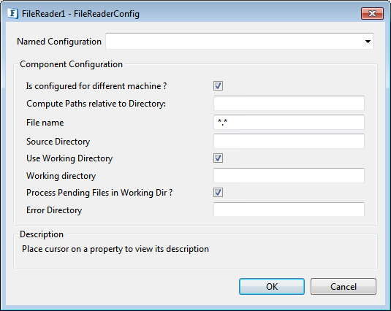Select the Source Directory property label

tap(58, 142)
